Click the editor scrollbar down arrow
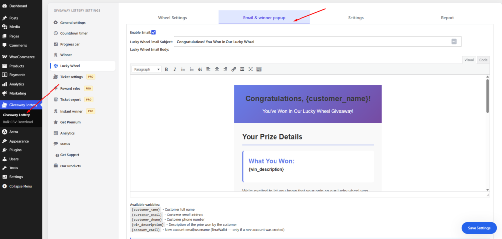Screen dimensions: 502x239 488,190
